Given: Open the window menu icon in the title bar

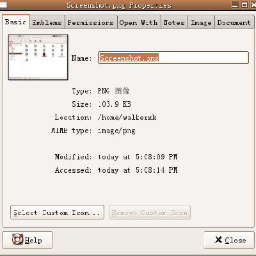Looking at the screenshot, I should pyautogui.click(x=3, y=4).
